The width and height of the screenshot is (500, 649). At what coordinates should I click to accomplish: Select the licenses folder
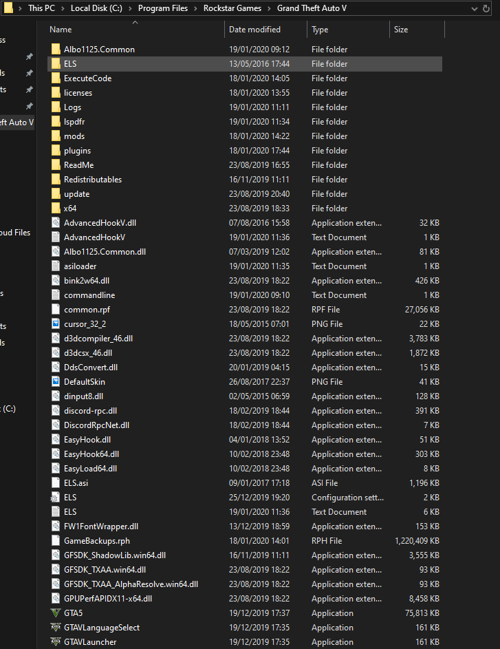point(78,93)
